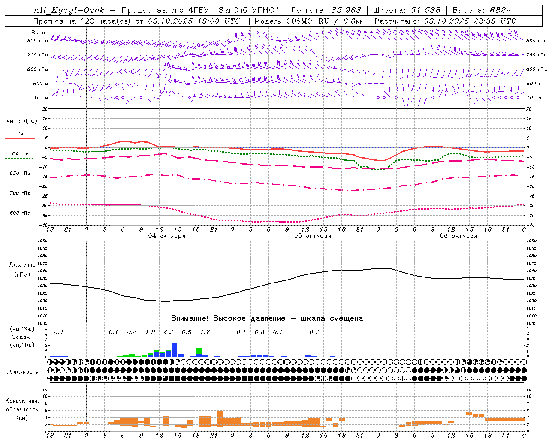Click the computed time Рассчитано: 03.10.2025 22:38 UTC
Screen dimensions: 549x439
click(445, 21)
